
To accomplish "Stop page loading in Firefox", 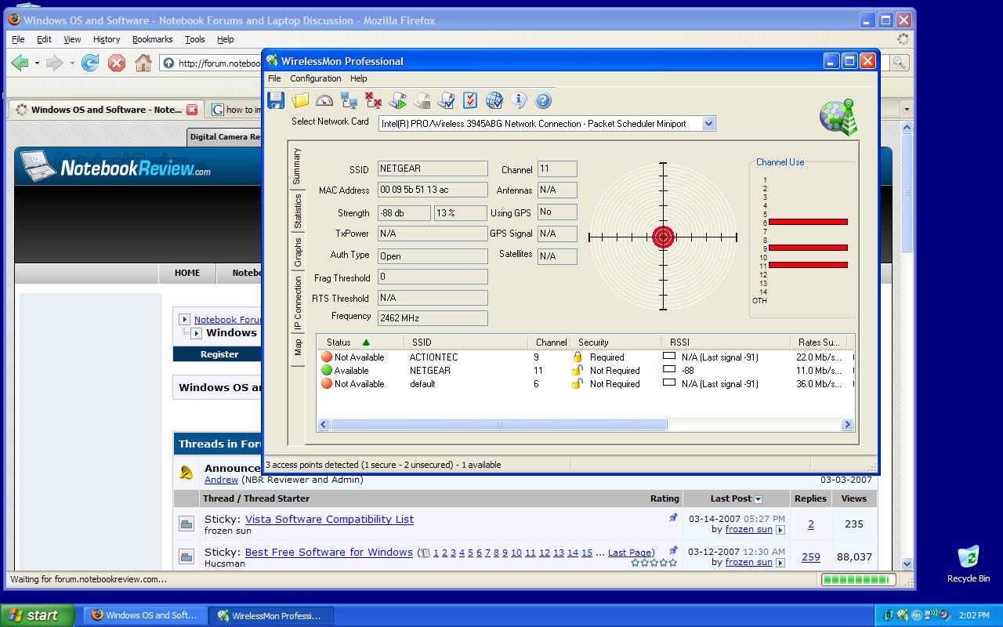I will click(x=117, y=63).
